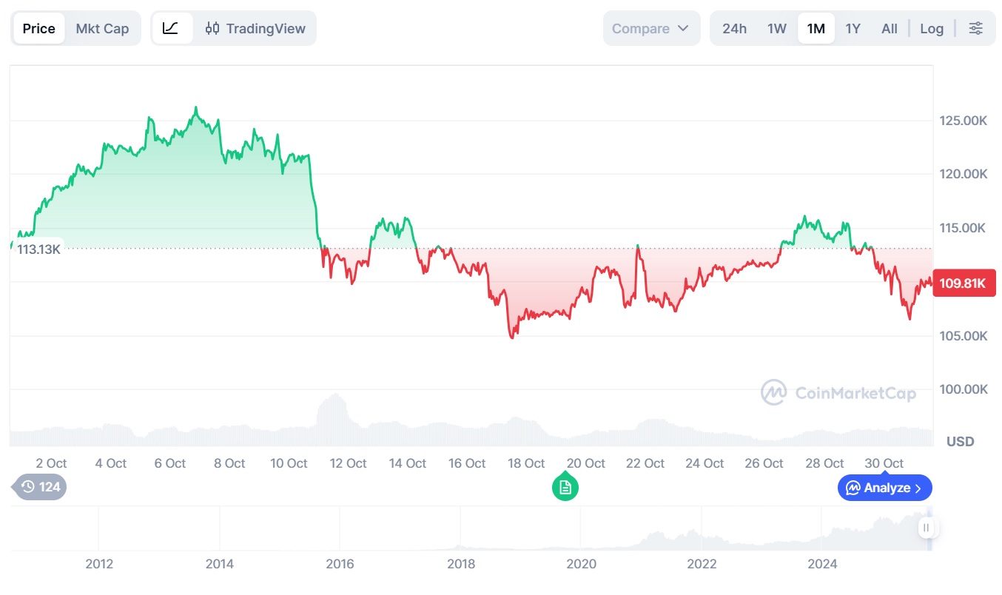Click the 109.81K current price label
Viewport: 1002px width, 595px height.
[x=963, y=283]
